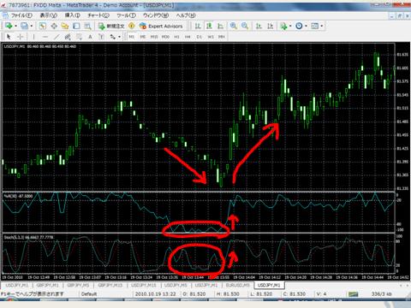Expand the Templates dropdown arrow
Image resolution: width=411 pixels, height=308 pixels.
pos(322,26)
